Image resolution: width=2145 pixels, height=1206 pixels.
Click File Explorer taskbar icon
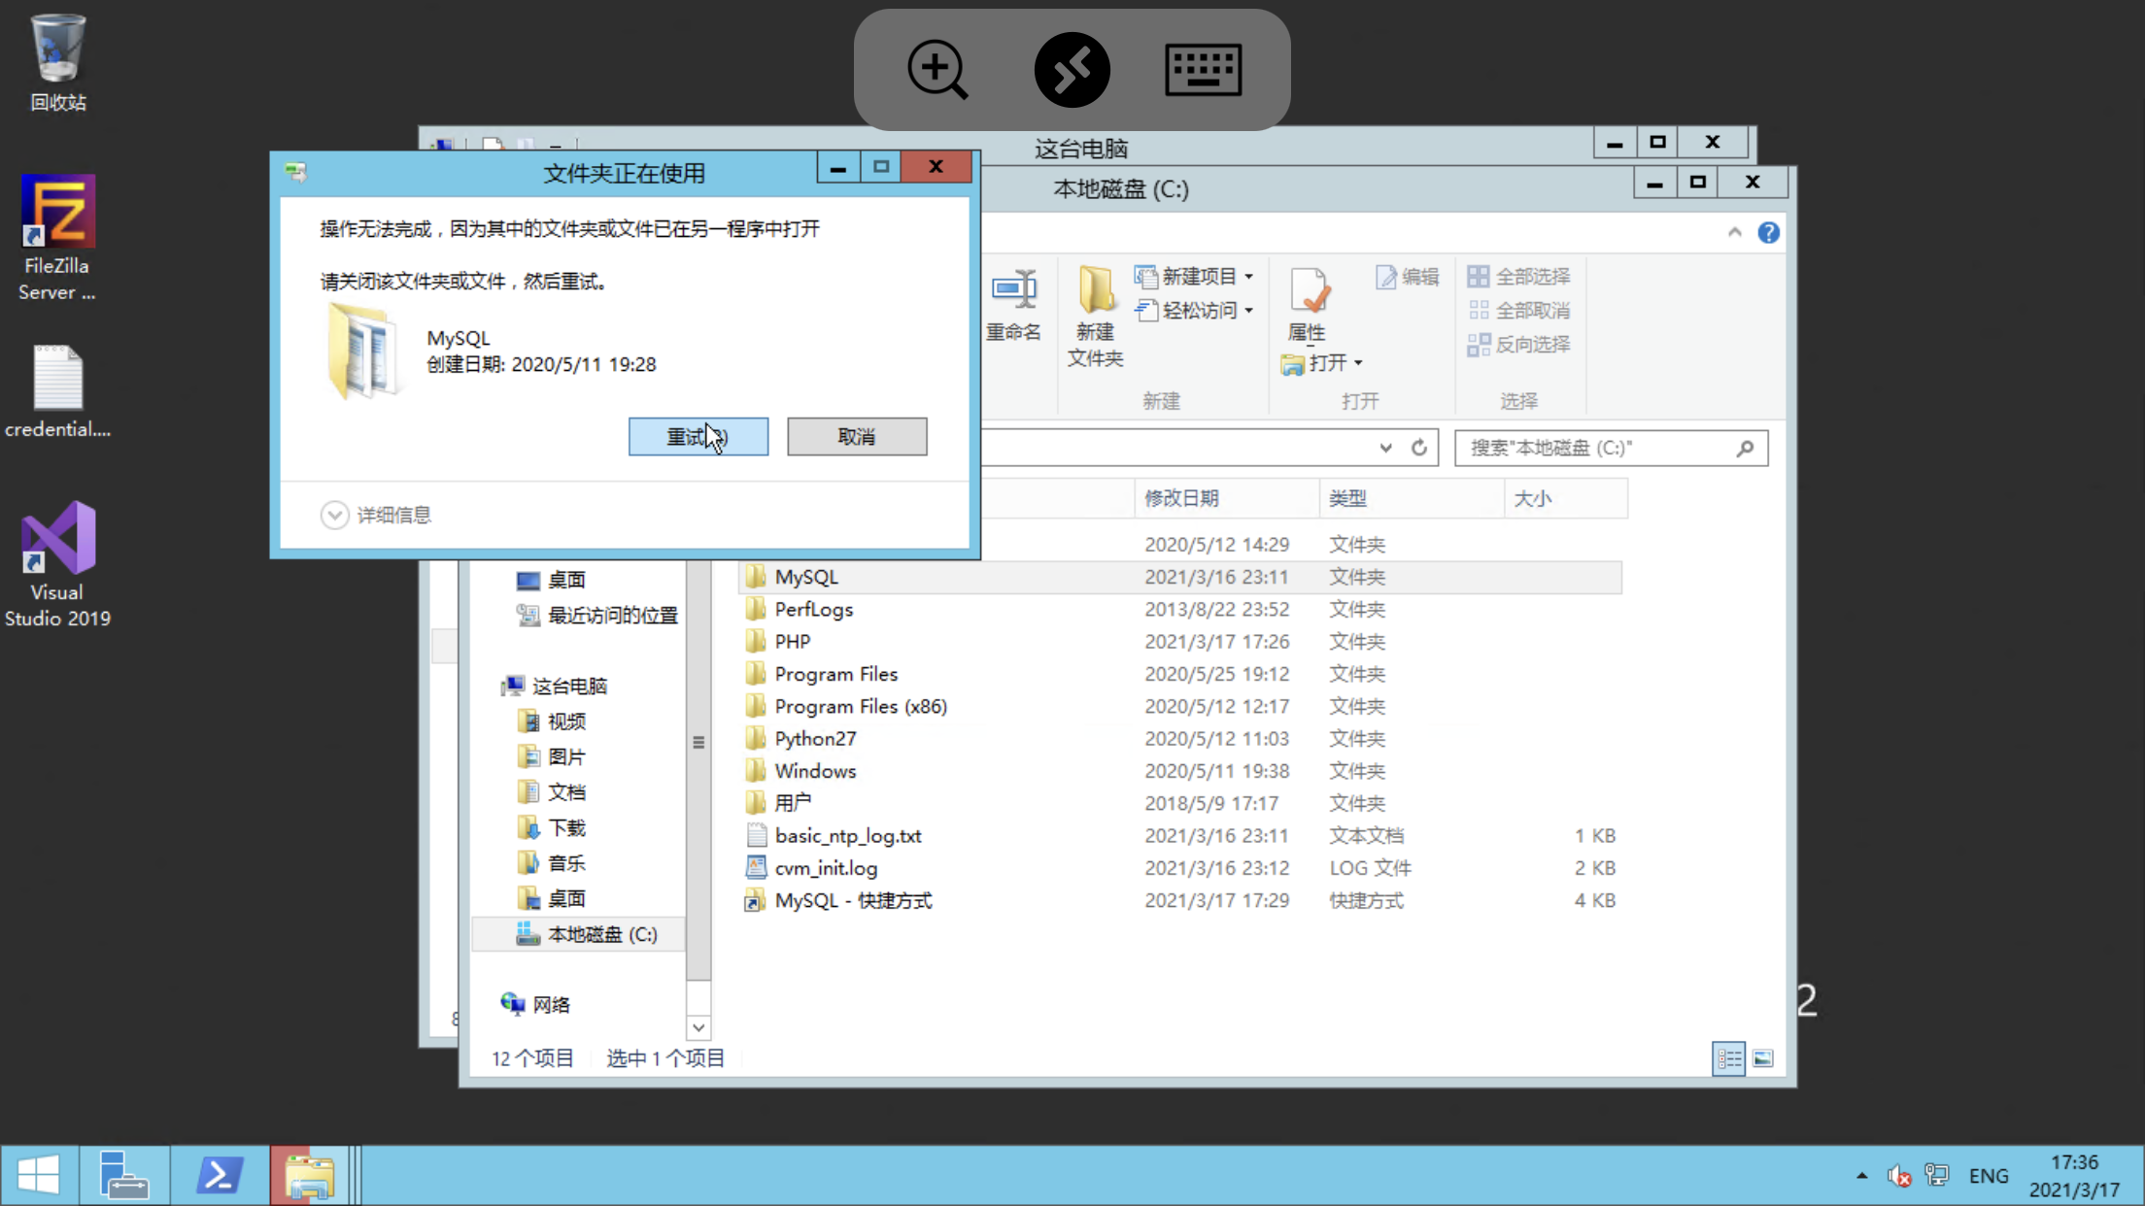coord(310,1175)
